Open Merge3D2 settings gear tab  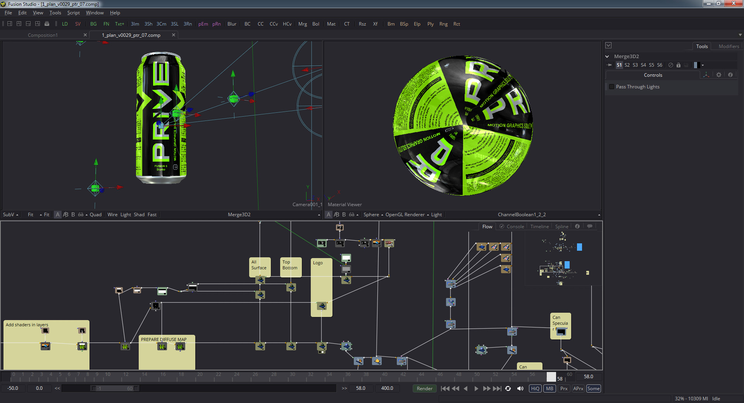click(719, 75)
